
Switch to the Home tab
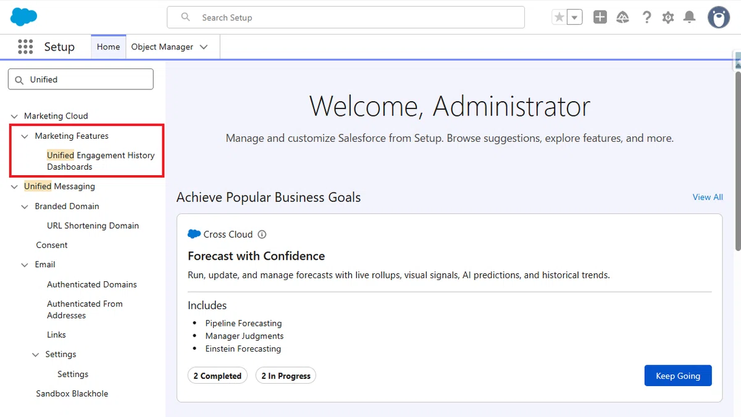[108, 47]
